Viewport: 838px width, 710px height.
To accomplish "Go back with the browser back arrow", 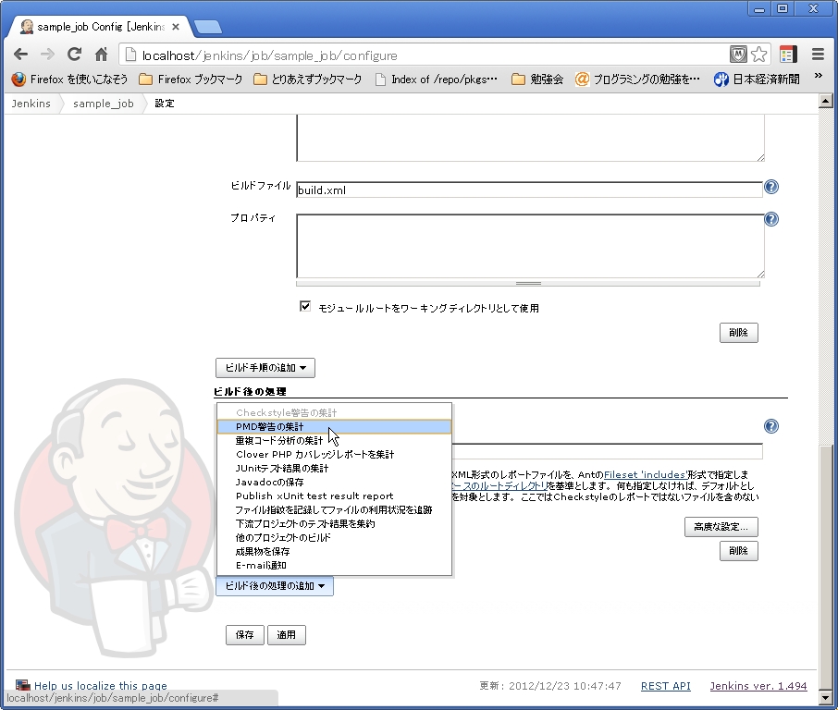I will click(x=21, y=55).
